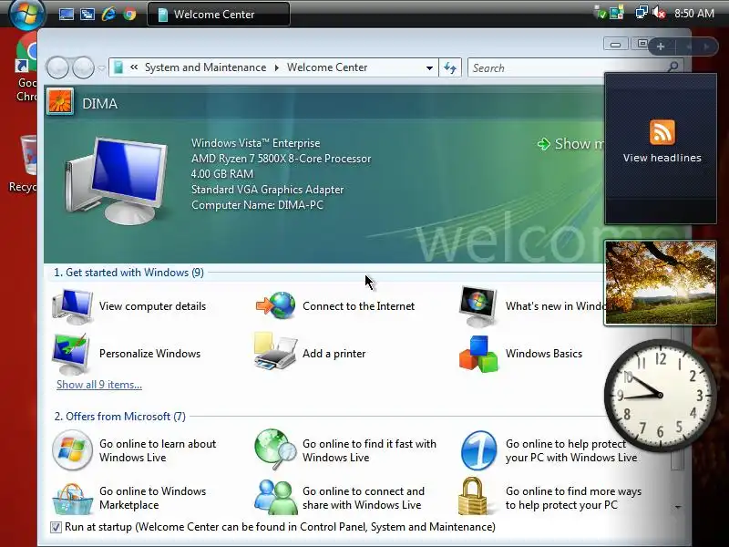
Task: Click heading 2. Offers from Microsoft (7)
Action: [120, 417]
